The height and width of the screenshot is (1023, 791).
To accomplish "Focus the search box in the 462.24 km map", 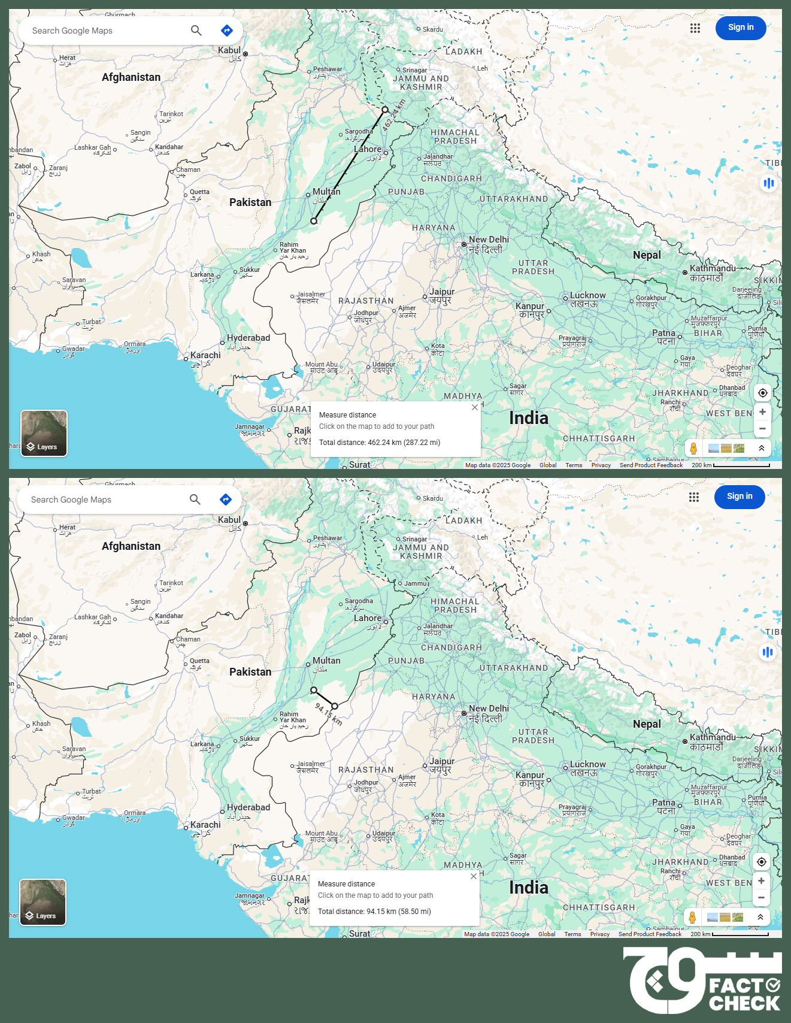I will (105, 31).
